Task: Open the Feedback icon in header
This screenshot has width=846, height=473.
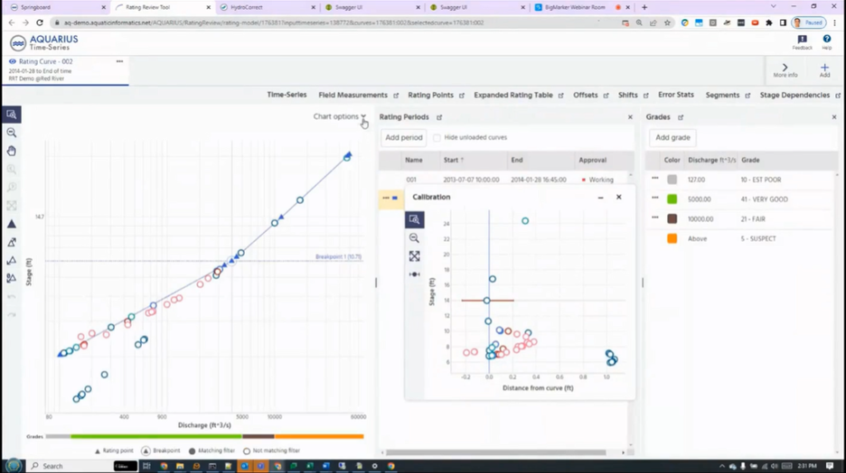Action: coord(803,40)
